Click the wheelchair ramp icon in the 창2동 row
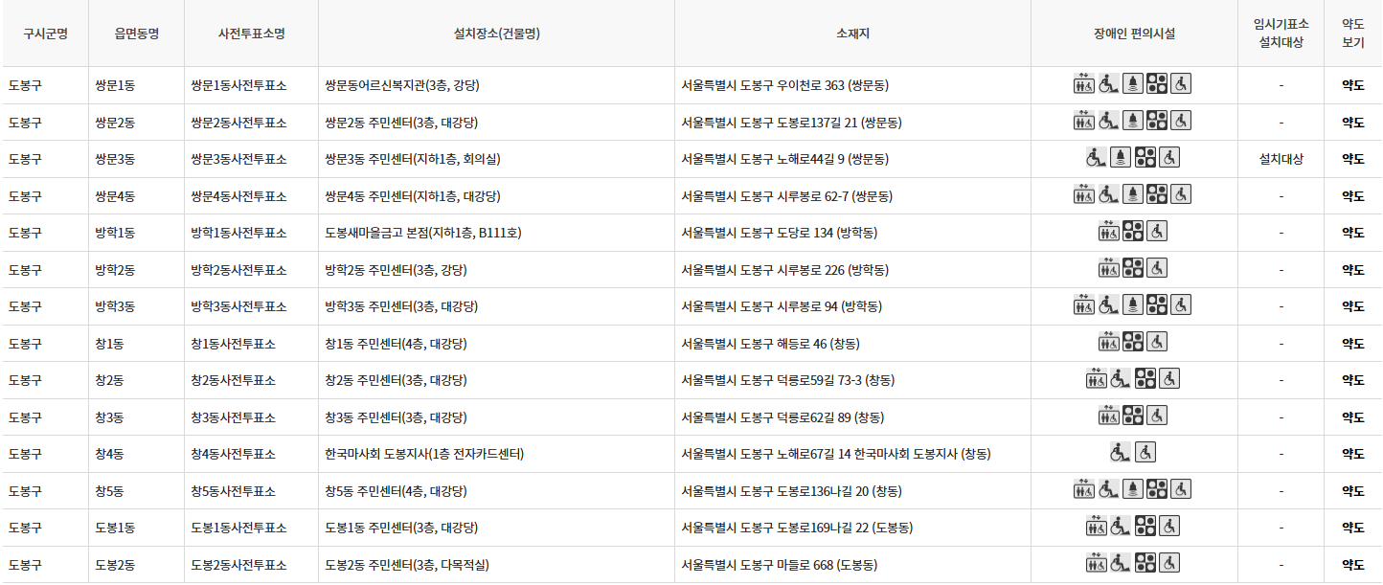 (1118, 379)
